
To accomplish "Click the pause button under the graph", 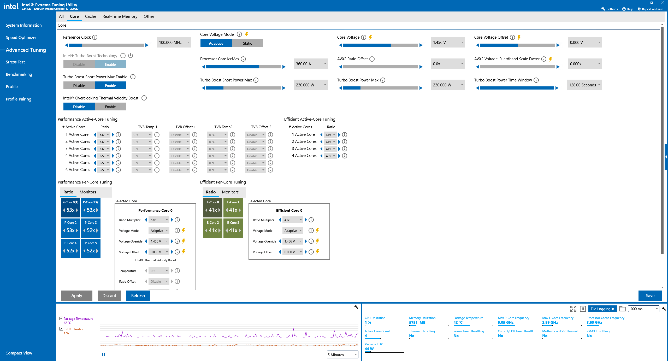I will tap(104, 354).
